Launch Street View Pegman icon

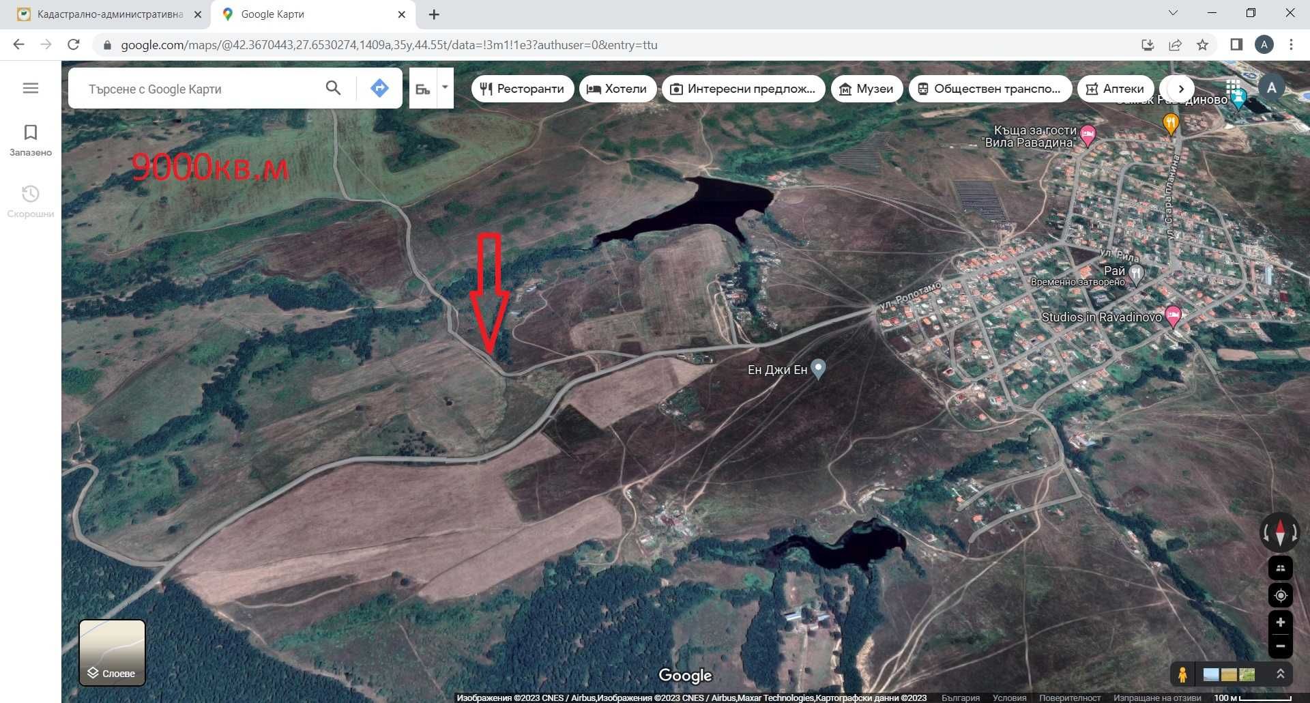(x=1182, y=674)
